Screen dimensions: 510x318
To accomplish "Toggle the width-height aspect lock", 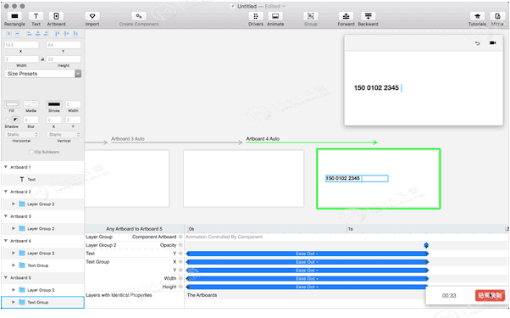I will [42, 59].
